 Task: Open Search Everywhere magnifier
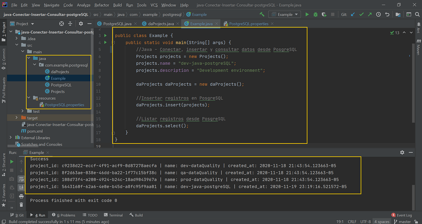tap(418, 14)
